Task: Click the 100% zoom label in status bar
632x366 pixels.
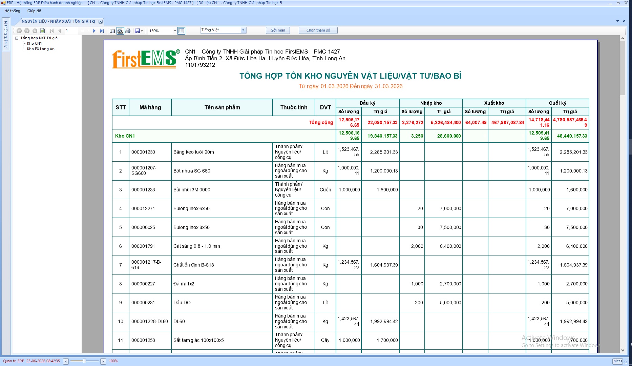Action: [x=113, y=361]
